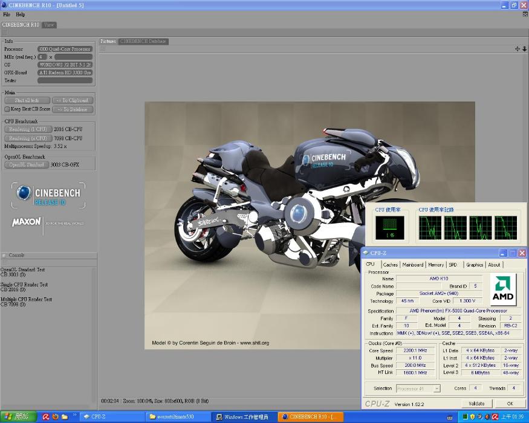The height and width of the screenshot is (423, 529).
Task: Click the first CPU usage history graph
Action: (x=430, y=228)
